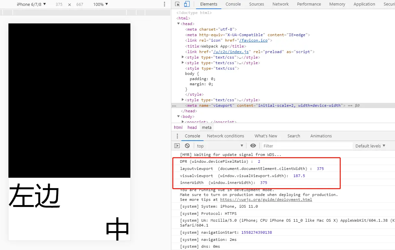395x250 pixels.
Task: Open device toolbar more options menu
Action: pos(164,4)
